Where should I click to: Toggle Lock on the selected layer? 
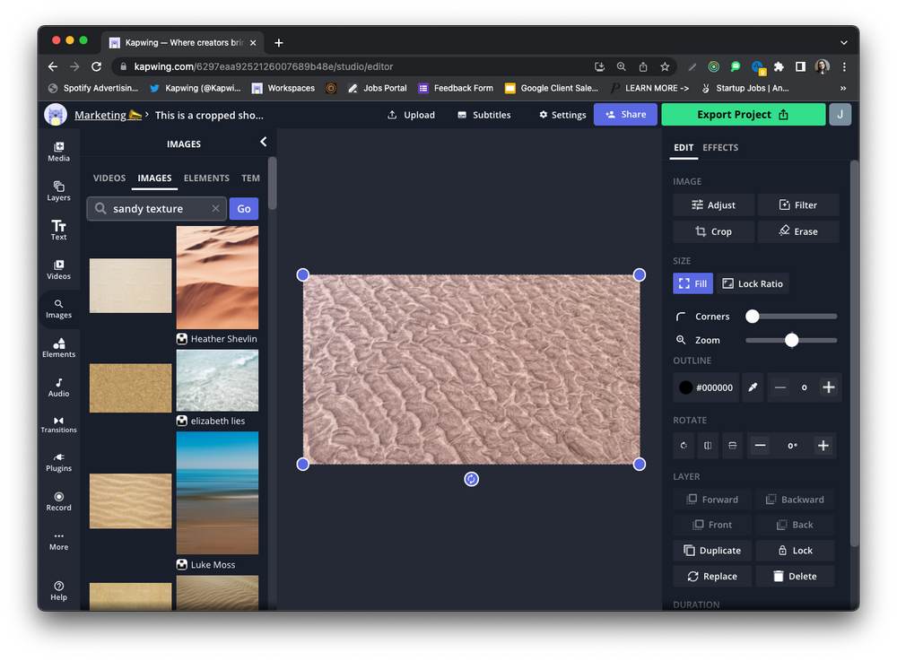coord(795,551)
